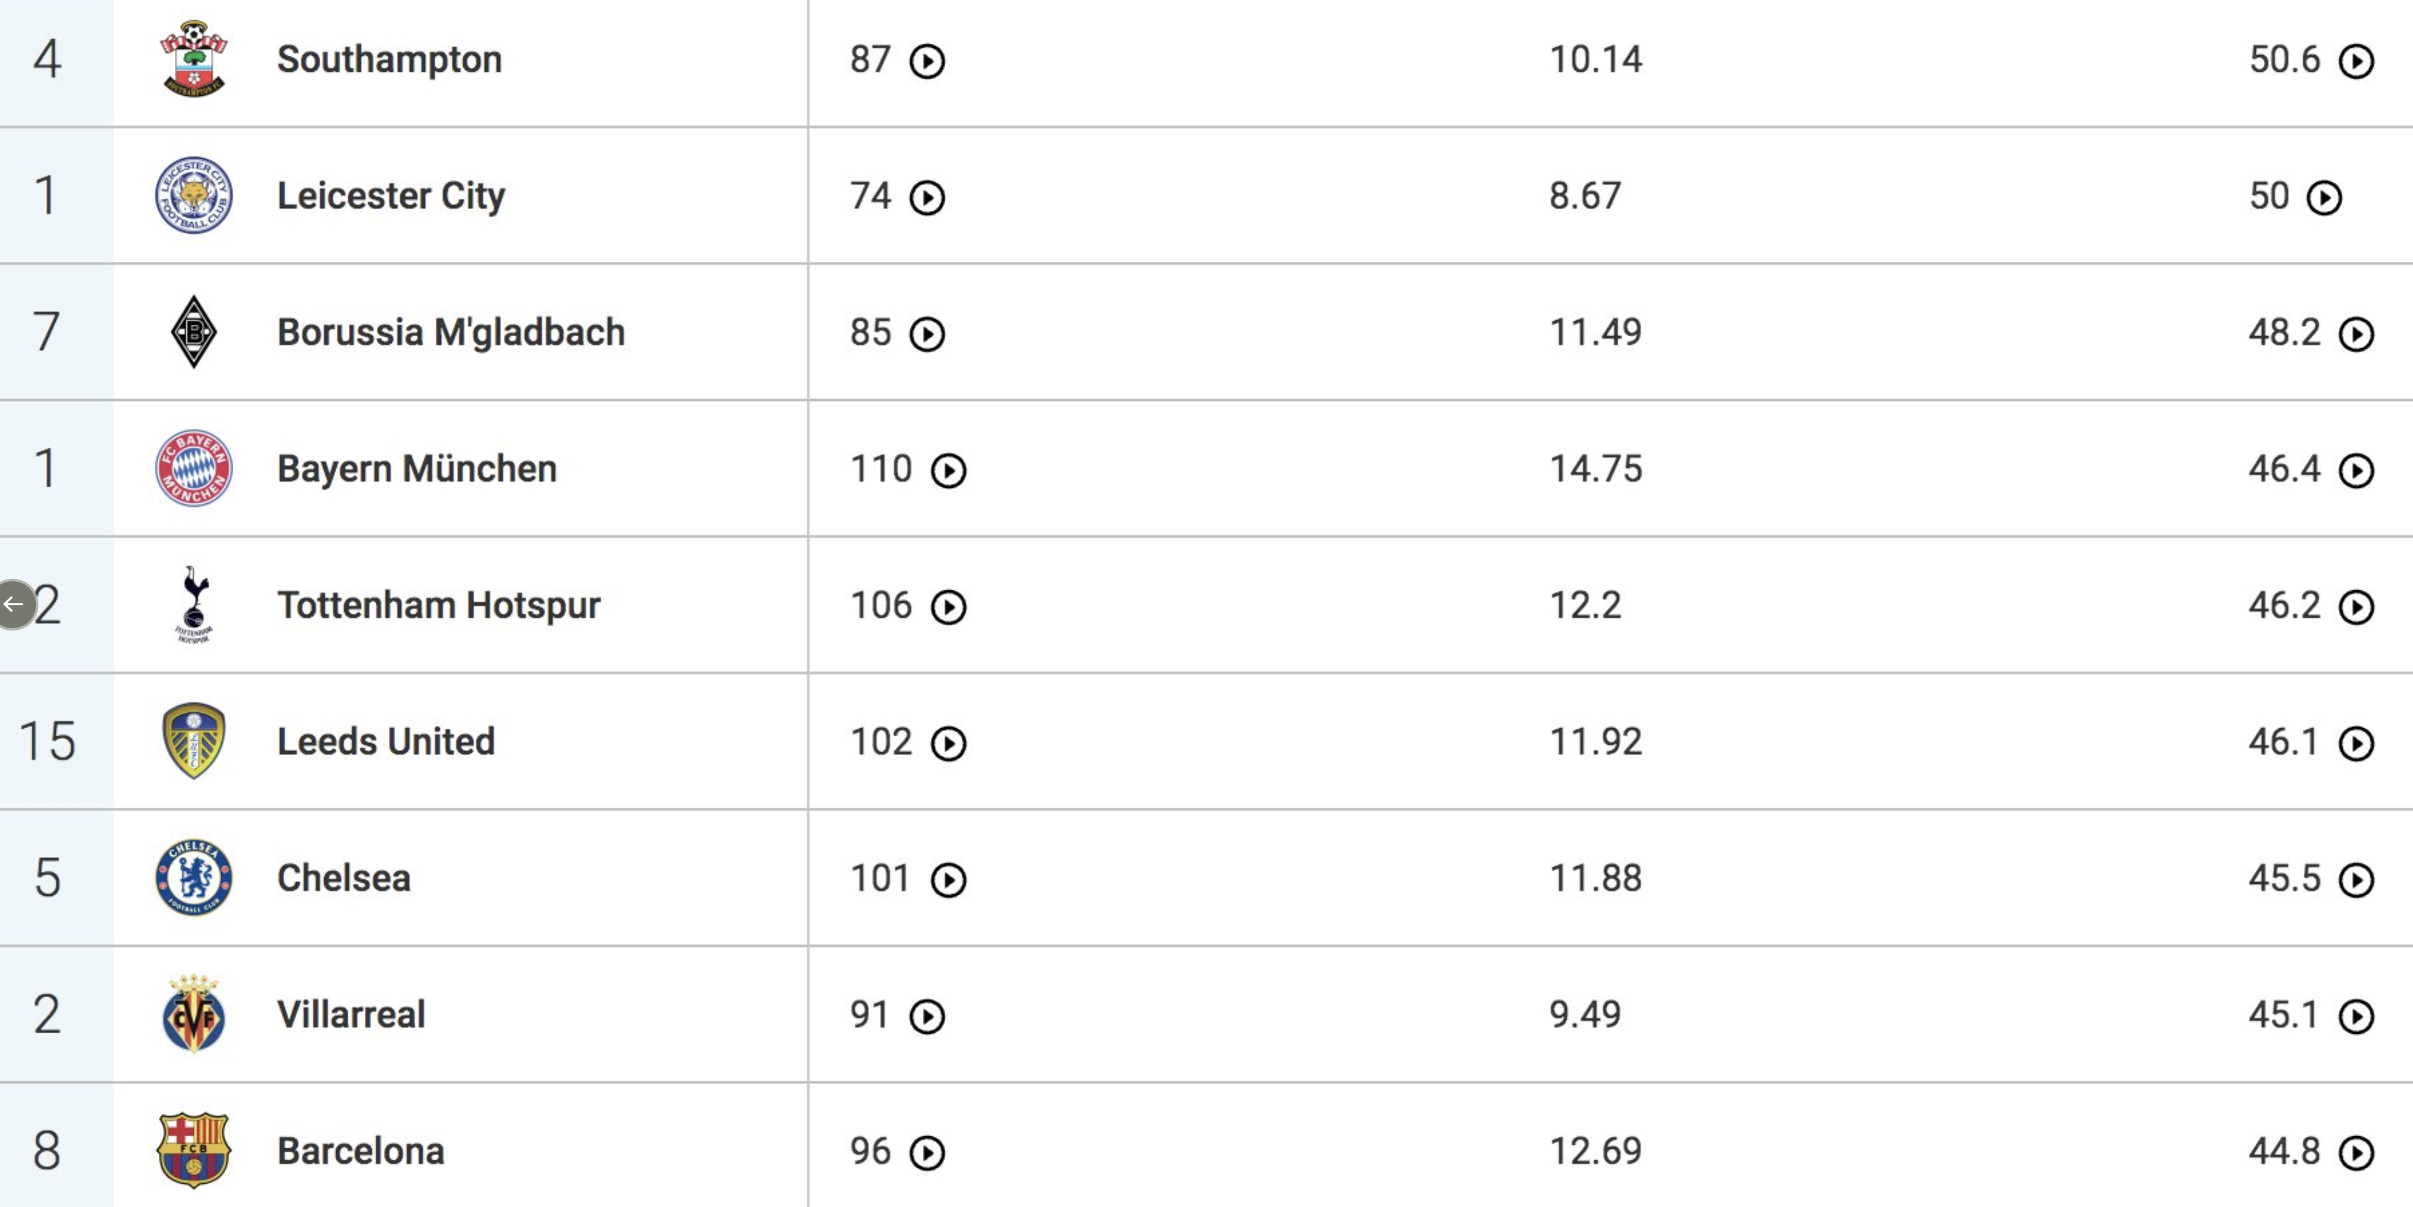
Task: Play video beside Leeds United's 102
Action: coord(948,744)
